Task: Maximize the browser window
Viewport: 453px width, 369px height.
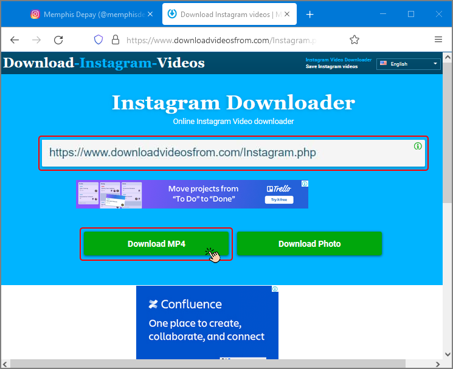Action: pyautogui.click(x=411, y=14)
